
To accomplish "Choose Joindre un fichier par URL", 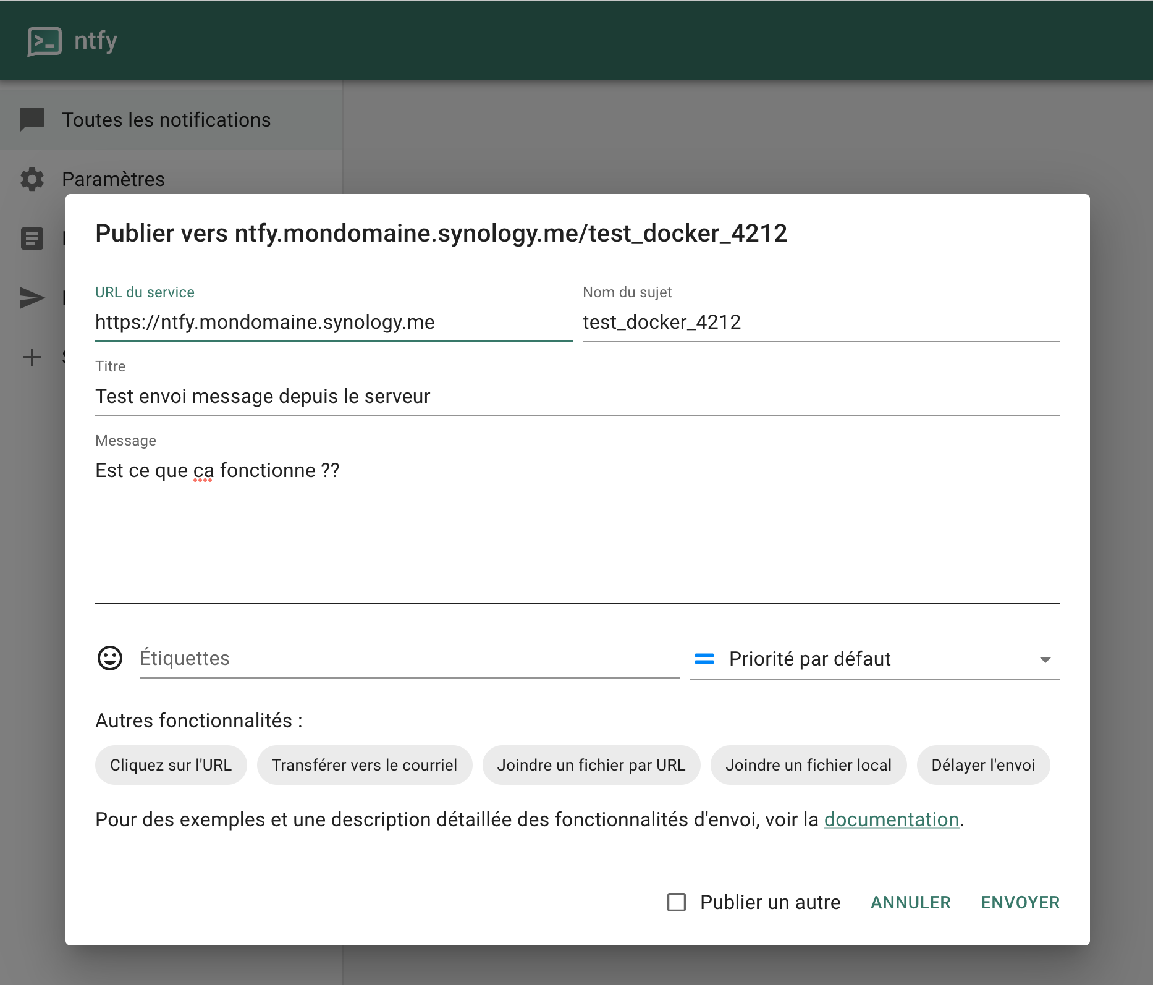I will point(591,765).
